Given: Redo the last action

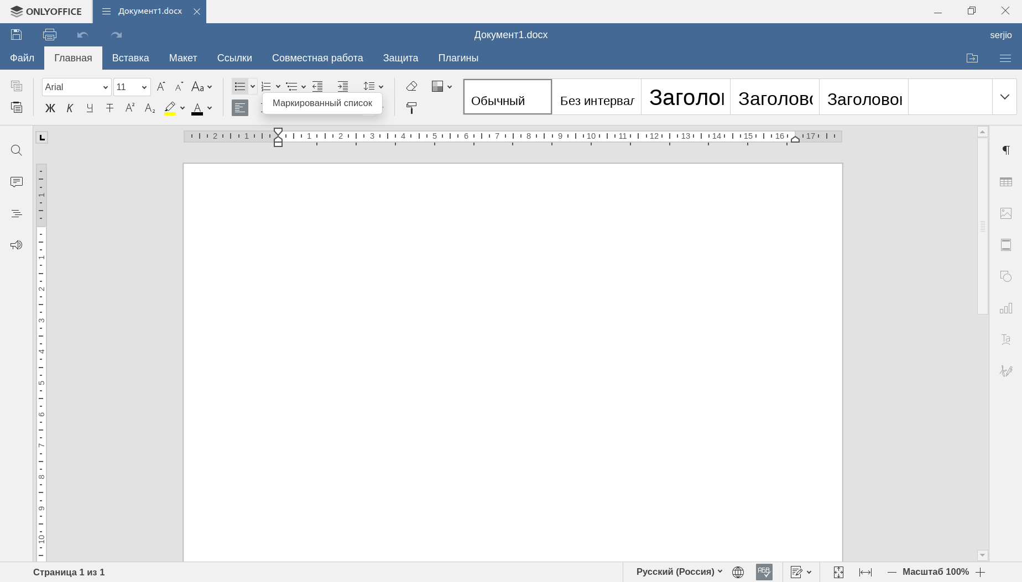Looking at the screenshot, I should tap(116, 35).
